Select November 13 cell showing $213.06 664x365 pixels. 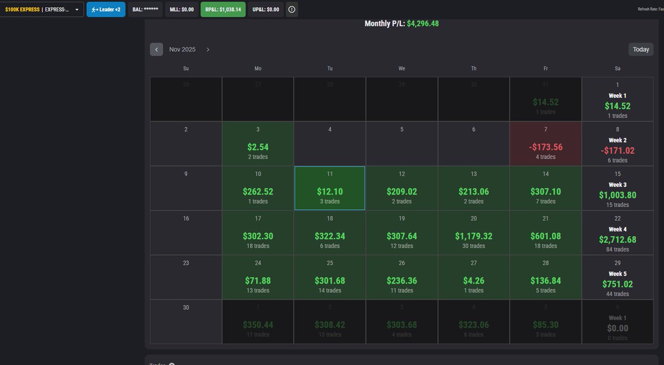click(x=474, y=188)
